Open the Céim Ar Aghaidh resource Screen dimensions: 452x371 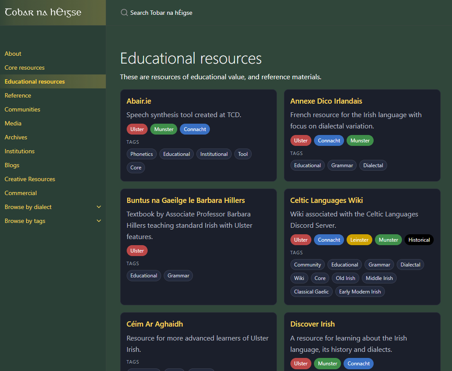click(155, 324)
